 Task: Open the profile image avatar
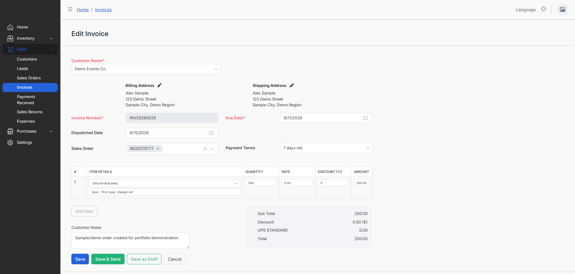[x=563, y=9]
